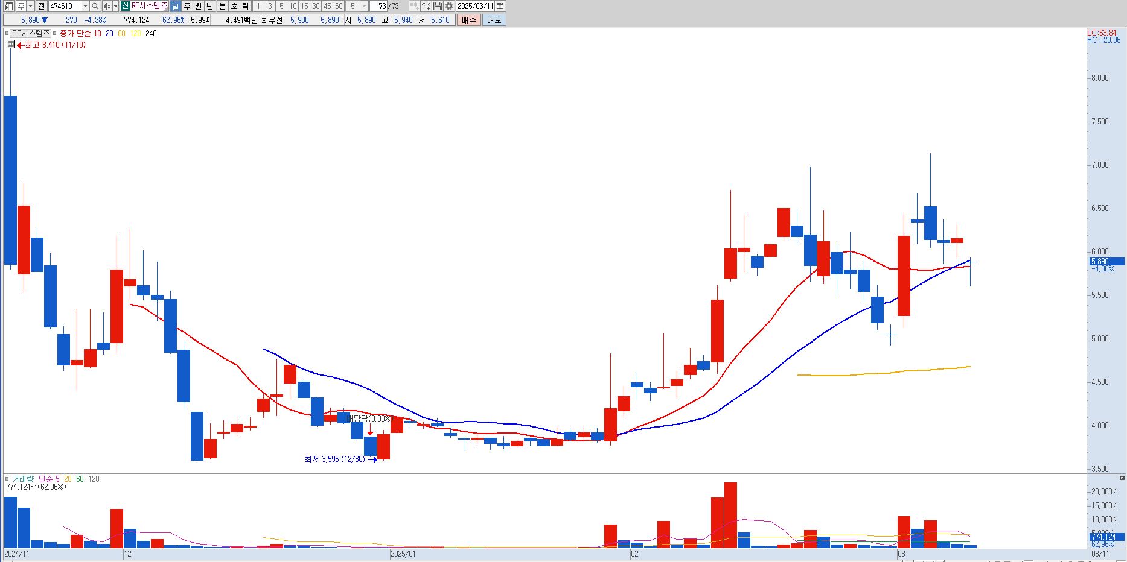Viewport: 1127px width, 562px height.
Task: Click the 매수 buy button
Action: [x=468, y=20]
